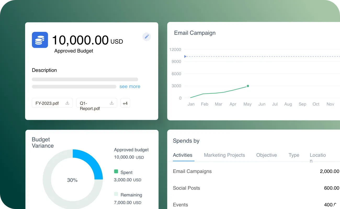
Task: Download the FY-2023.pdf attachment
Action: [67, 103]
